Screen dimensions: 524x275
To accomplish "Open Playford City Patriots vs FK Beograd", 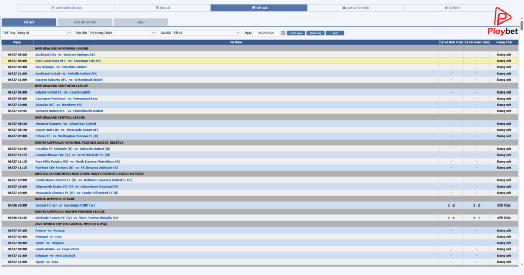I will 77,168.
